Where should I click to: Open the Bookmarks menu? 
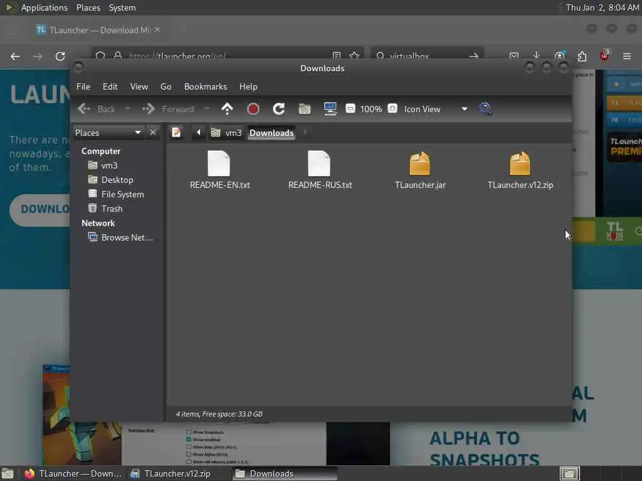point(206,86)
